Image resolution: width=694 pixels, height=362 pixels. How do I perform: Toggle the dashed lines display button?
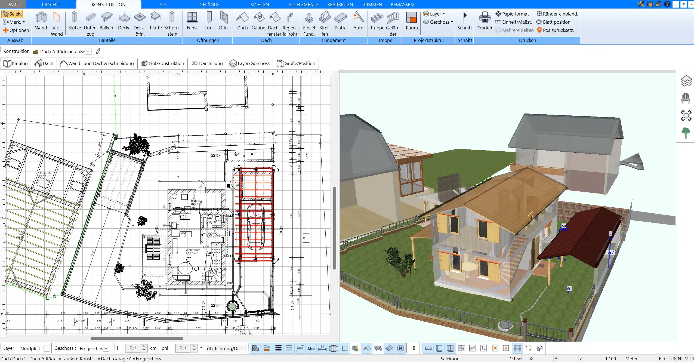tap(289, 348)
